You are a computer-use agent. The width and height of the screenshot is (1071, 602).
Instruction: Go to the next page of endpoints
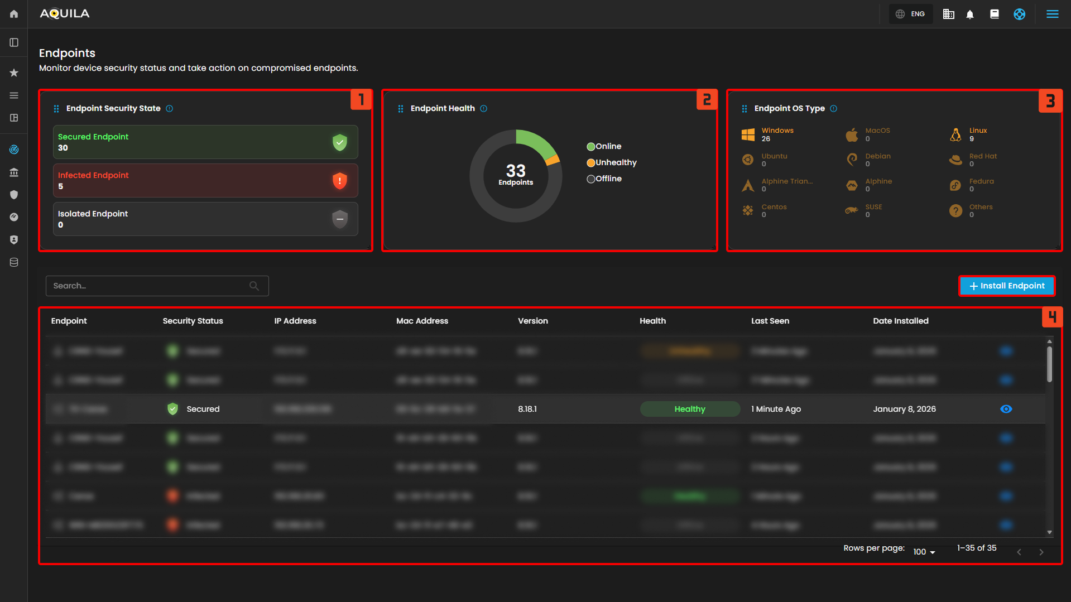(1041, 552)
